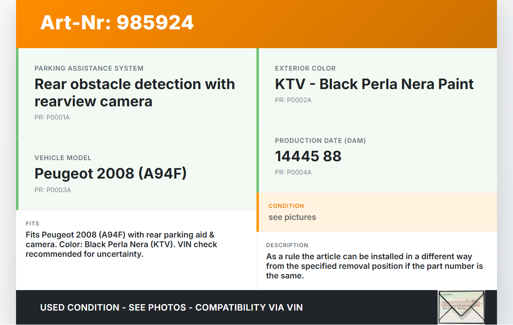Click the PR: P0003A code
Image resolution: width=513 pixels, height=325 pixels.
pyautogui.click(x=53, y=190)
